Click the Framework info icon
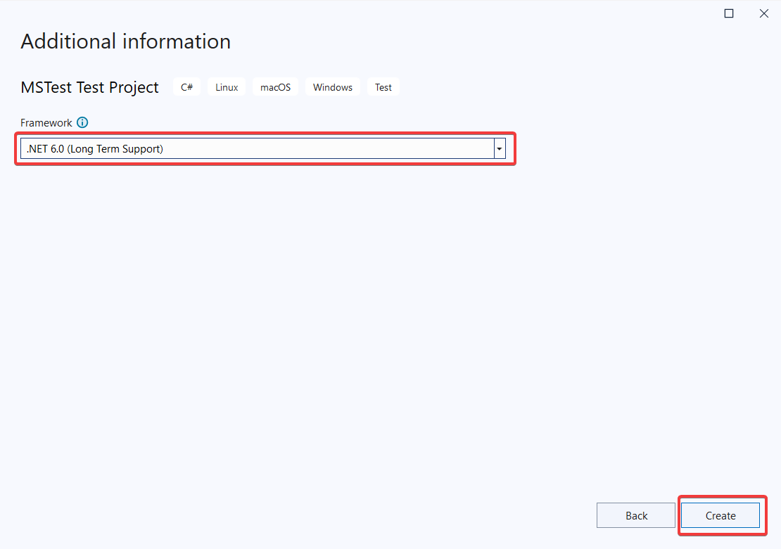Screen dimensions: 781x549 point(82,122)
